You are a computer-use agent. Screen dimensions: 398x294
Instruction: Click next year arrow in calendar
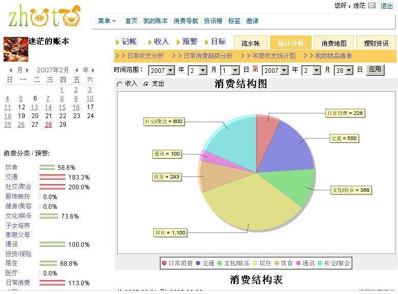click(93, 70)
